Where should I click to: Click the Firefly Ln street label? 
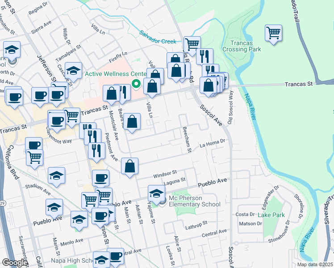118,57
